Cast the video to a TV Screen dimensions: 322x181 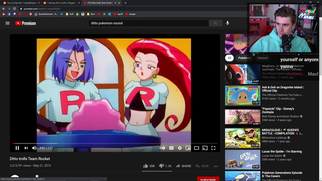tap(205, 148)
